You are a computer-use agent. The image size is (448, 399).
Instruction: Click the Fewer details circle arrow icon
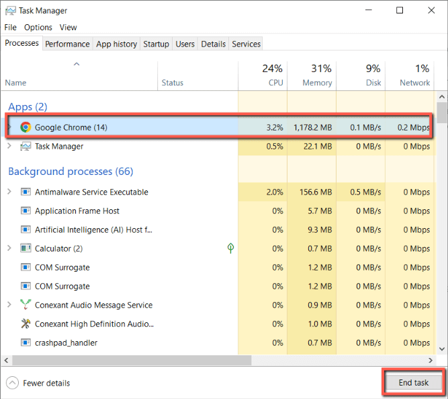tap(12, 383)
